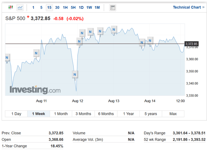
Task: Show the Max range
Action: click(173, 114)
